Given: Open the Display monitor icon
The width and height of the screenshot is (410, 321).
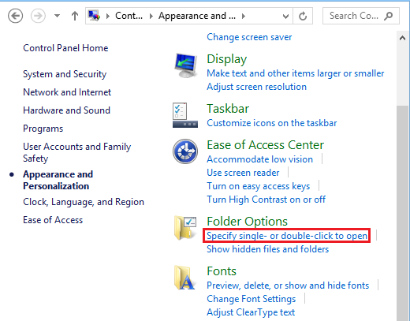Looking at the screenshot, I should (x=185, y=65).
